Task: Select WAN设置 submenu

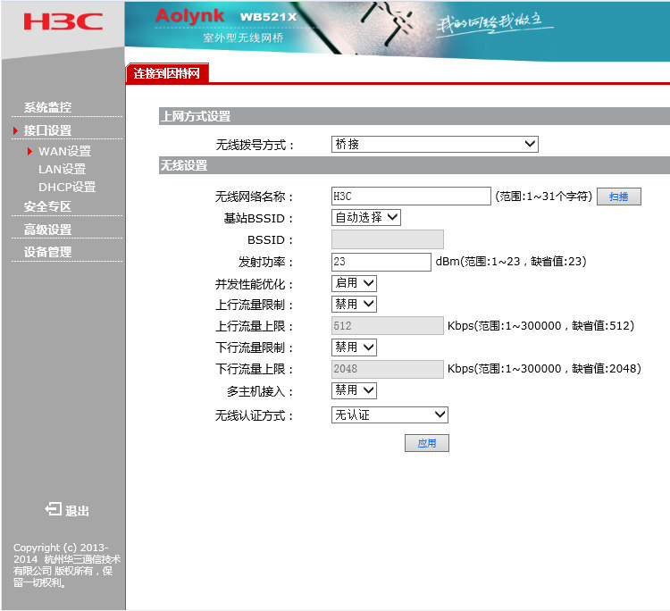Action: pyautogui.click(x=64, y=151)
